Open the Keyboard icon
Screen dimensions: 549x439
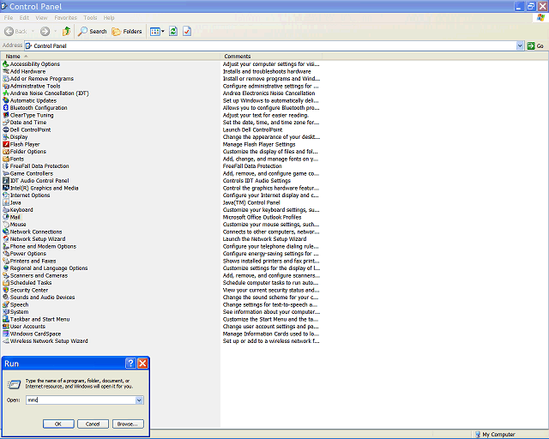[x=6, y=210]
